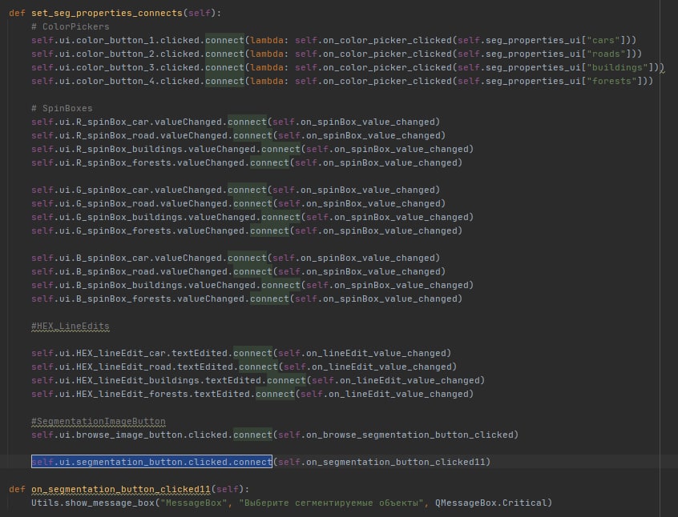Click on_color_picker_clicked in the cars line

click(387, 40)
